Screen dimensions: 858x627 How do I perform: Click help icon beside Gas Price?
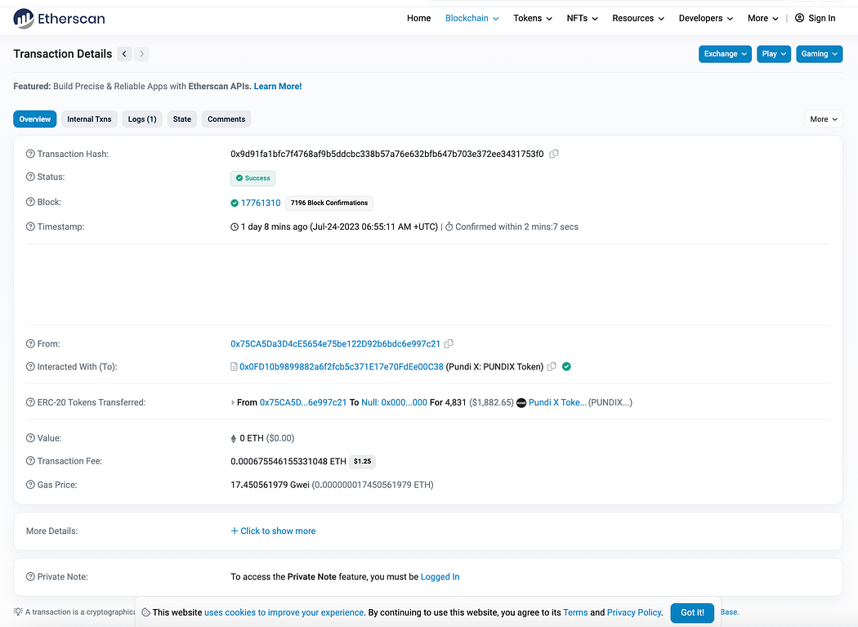click(30, 485)
